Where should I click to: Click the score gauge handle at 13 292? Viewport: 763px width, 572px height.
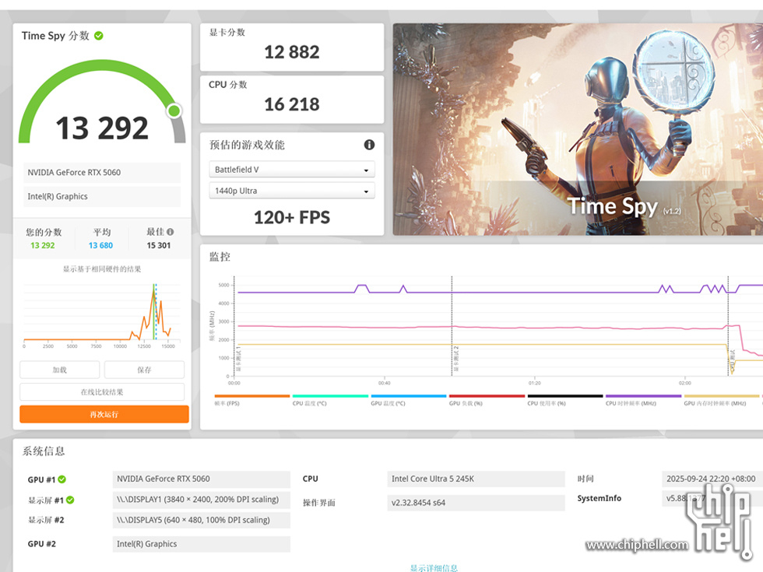[174, 111]
